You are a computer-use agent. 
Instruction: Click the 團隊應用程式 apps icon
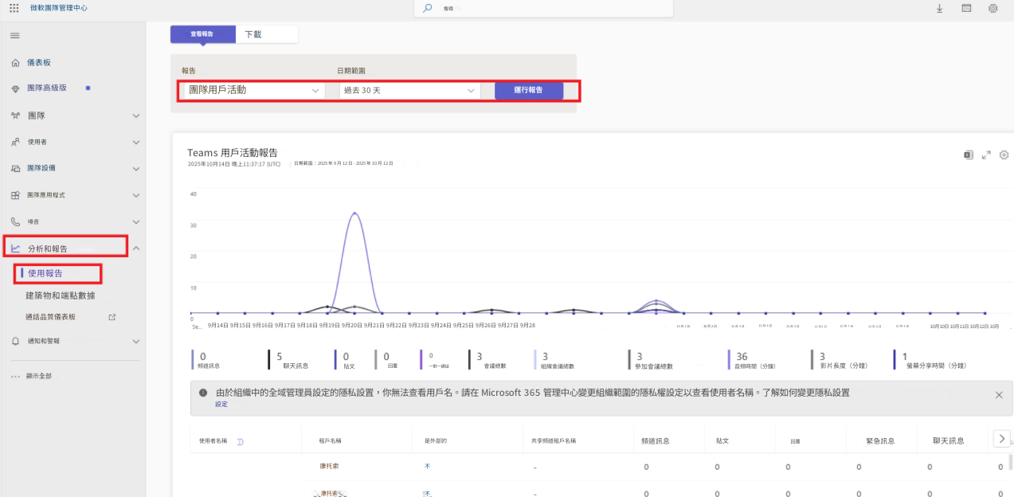[15, 195]
